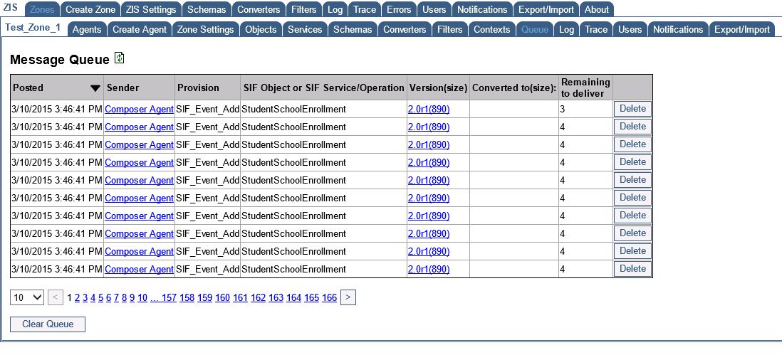Open the zone-level Filters tab
Viewport: 782px width, 355px height.
point(450,29)
